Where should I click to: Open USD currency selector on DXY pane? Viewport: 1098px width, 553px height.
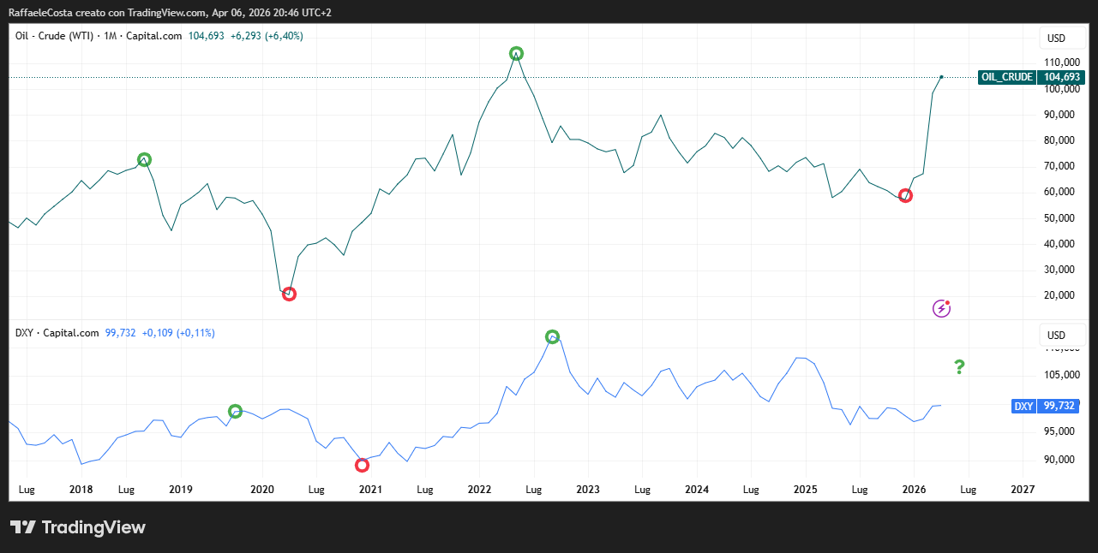[x=1056, y=335]
